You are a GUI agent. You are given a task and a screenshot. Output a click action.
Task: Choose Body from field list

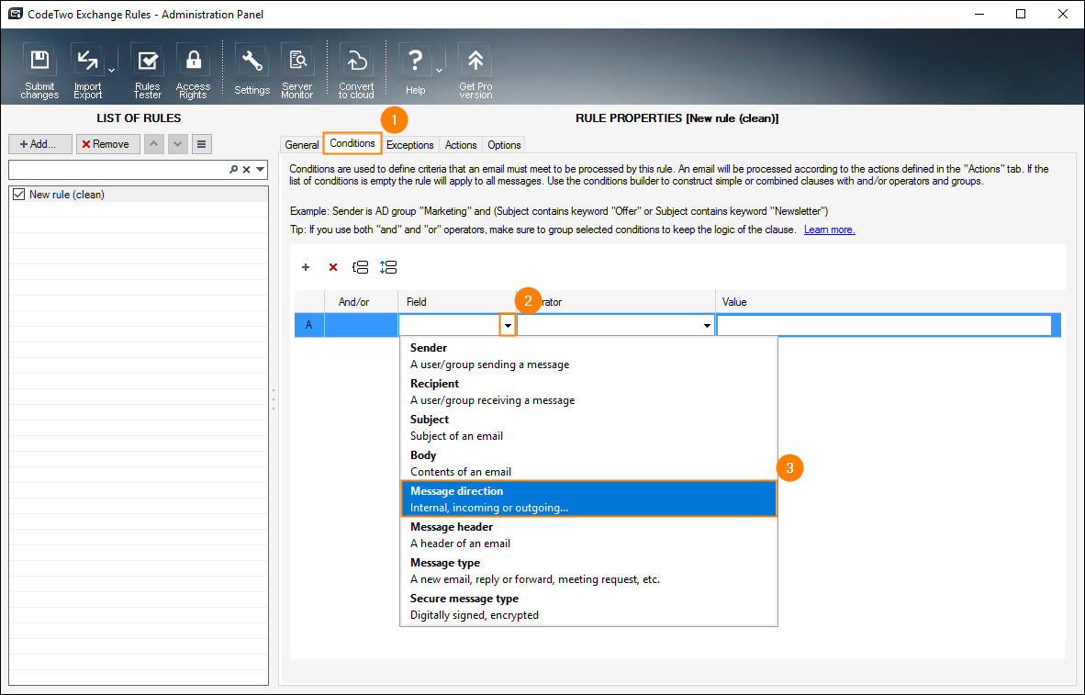[589, 464]
